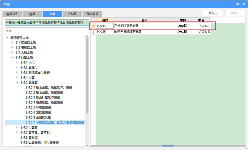
Task: Select the B4-264 code cell
Action: click(x=105, y=26)
